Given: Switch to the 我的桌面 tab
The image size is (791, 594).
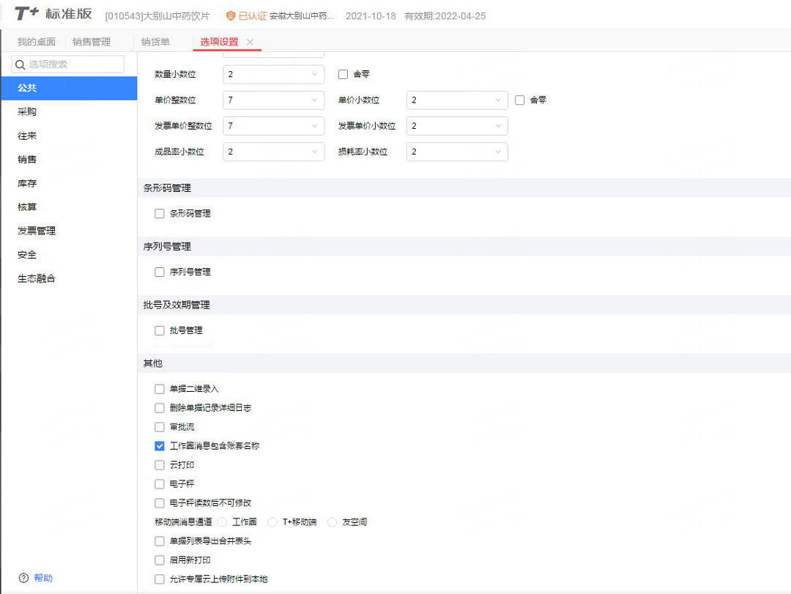Looking at the screenshot, I should click(37, 42).
